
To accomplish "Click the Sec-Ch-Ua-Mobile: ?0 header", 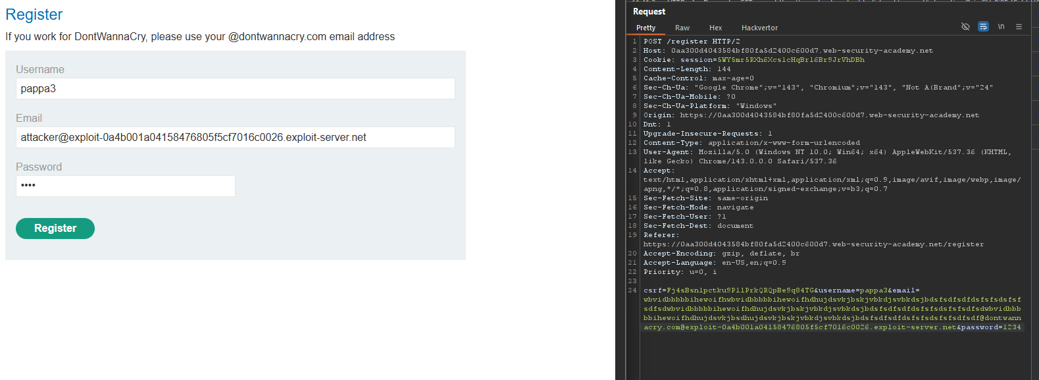I will 690,97.
